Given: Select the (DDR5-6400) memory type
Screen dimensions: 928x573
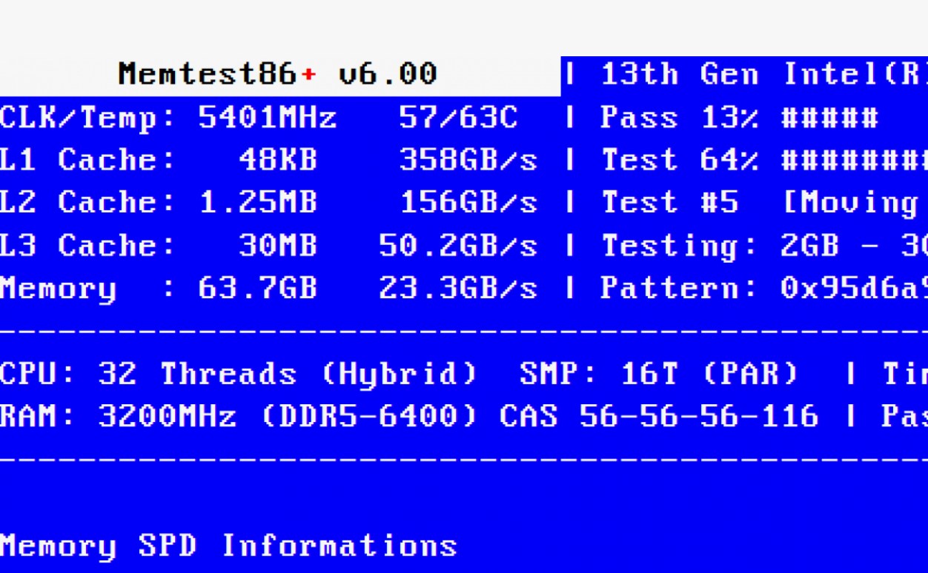Looking at the screenshot, I should (368, 417).
